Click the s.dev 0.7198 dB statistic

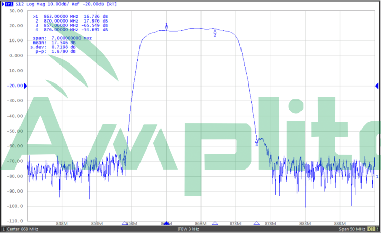tap(53, 47)
